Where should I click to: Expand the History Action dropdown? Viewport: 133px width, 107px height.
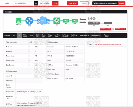click(x=96, y=36)
